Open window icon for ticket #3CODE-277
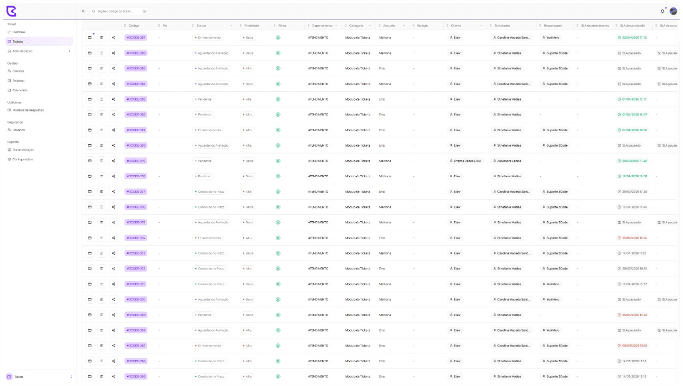 pos(90,191)
